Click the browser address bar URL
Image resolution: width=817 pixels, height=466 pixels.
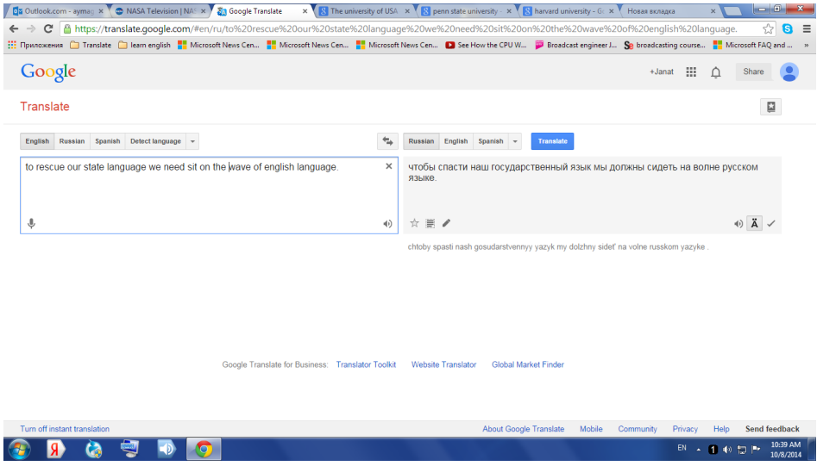[406, 29]
